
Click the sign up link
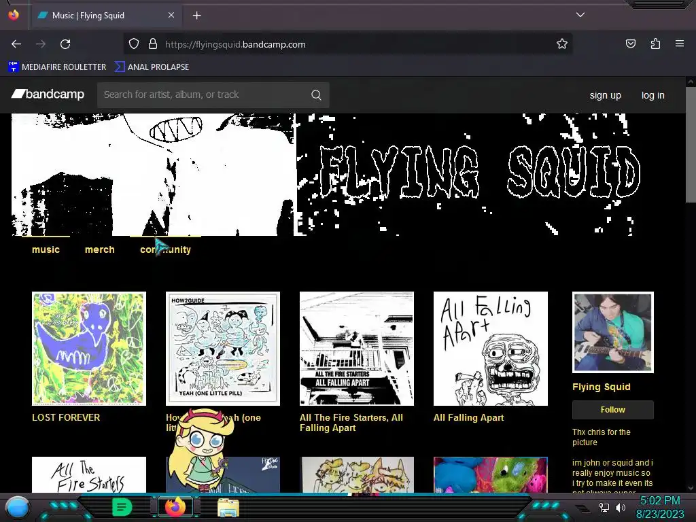[606, 95]
